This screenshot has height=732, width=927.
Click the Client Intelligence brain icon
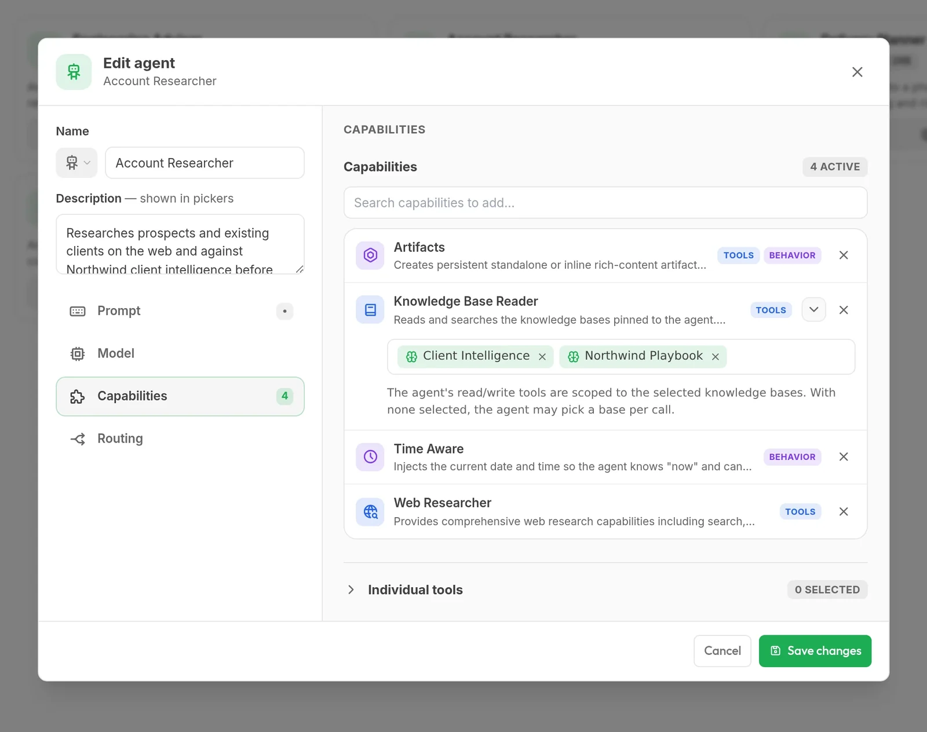click(411, 357)
